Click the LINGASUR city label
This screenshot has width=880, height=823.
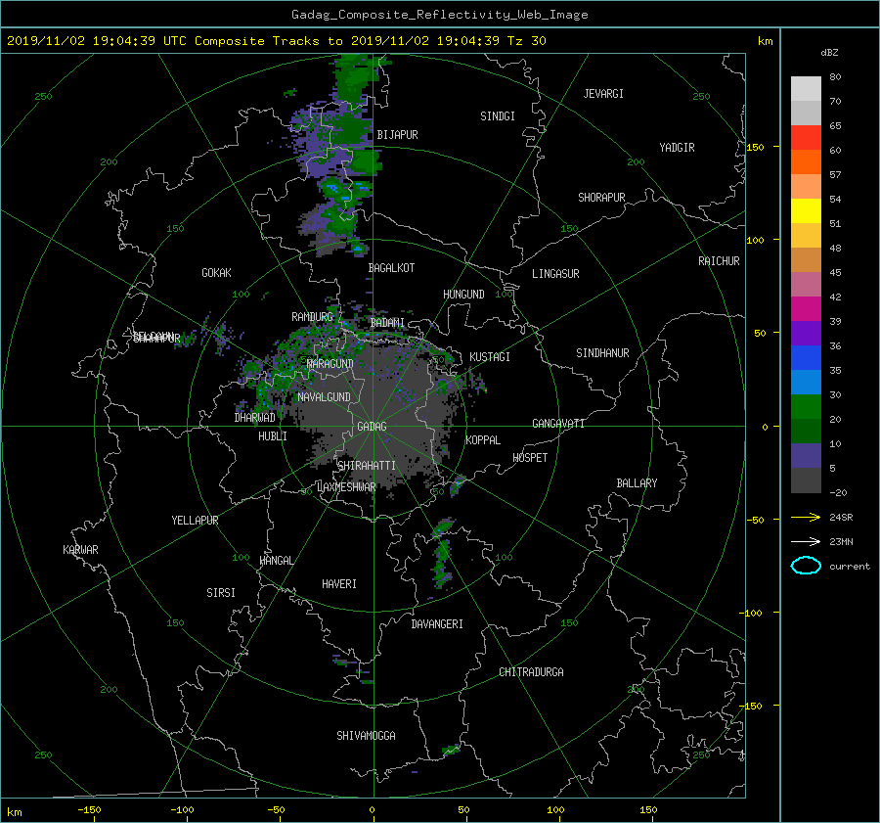555,274
